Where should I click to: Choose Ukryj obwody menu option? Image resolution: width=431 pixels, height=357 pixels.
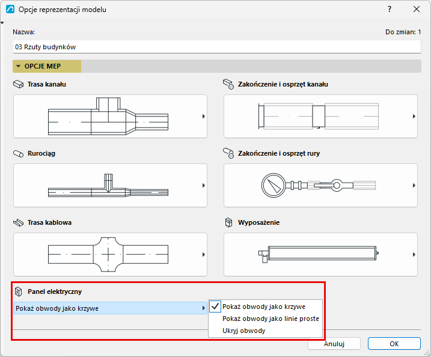pyautogui.click(x=265, y=331)
